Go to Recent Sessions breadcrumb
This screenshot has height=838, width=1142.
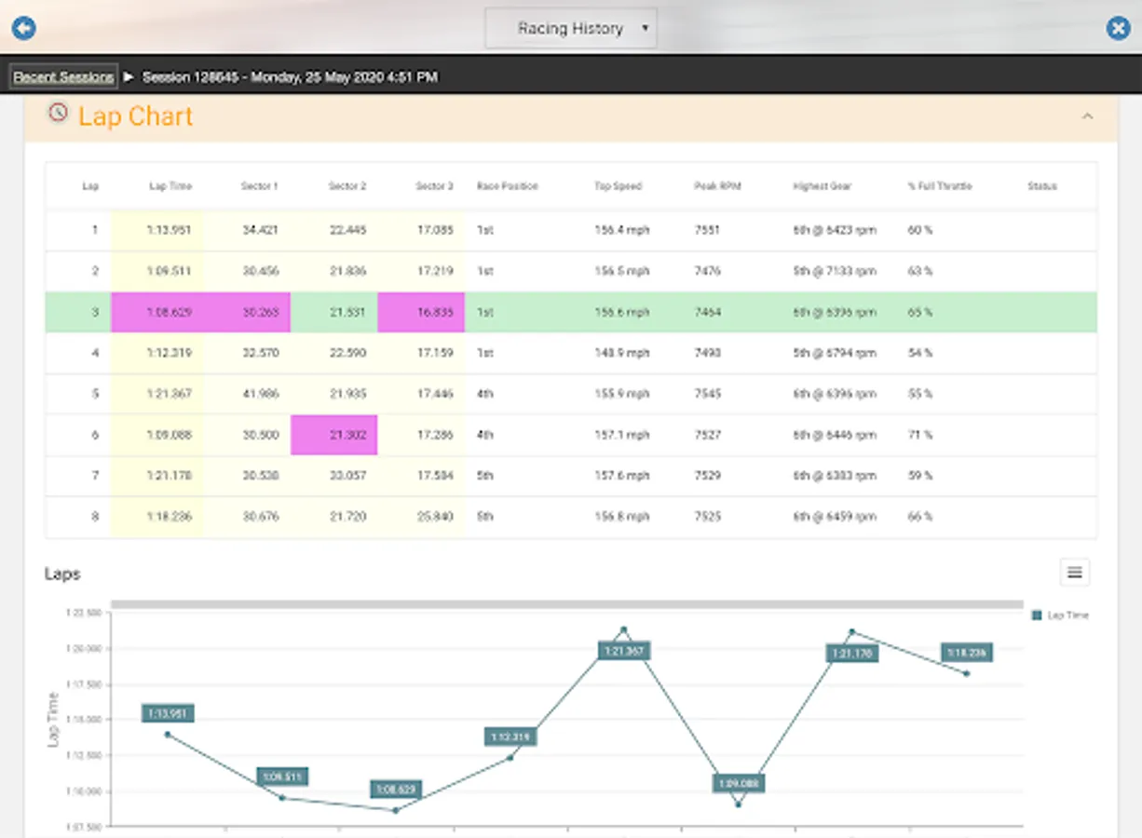point(63,77)
